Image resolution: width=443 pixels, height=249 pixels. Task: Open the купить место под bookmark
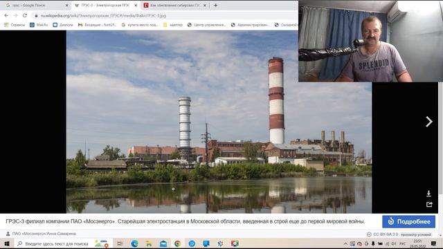click(140, 25)
